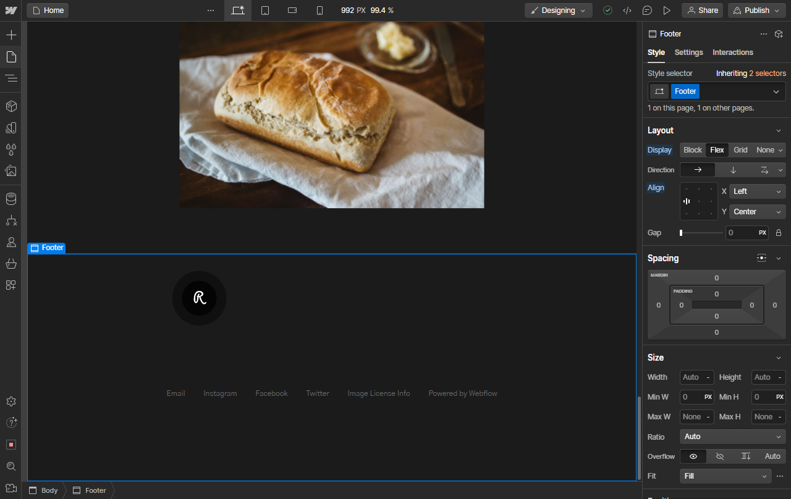Screen dimensions: 791x499
Task: Set overflow to visible eye
Action: [693, 456]
